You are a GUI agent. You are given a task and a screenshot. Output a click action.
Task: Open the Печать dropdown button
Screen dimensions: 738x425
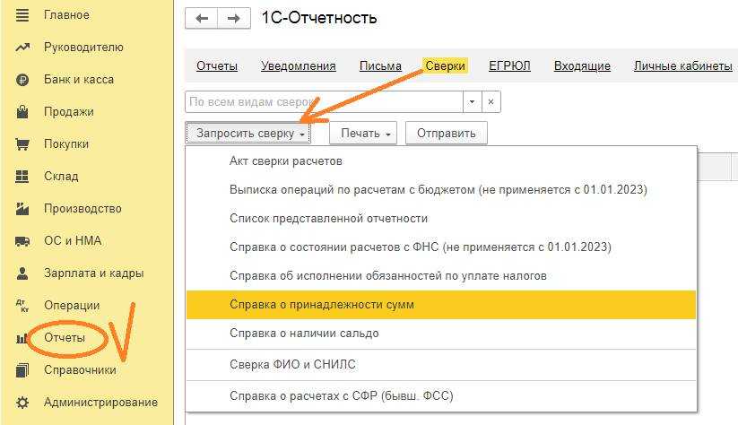point(363,134)
